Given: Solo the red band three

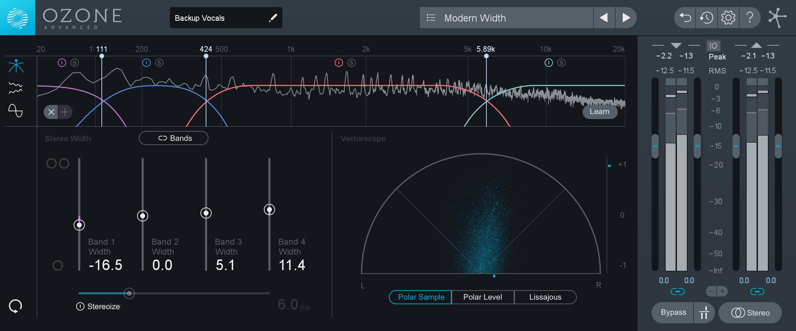Looking at the screenshot, I should click(x=351, y=63).
